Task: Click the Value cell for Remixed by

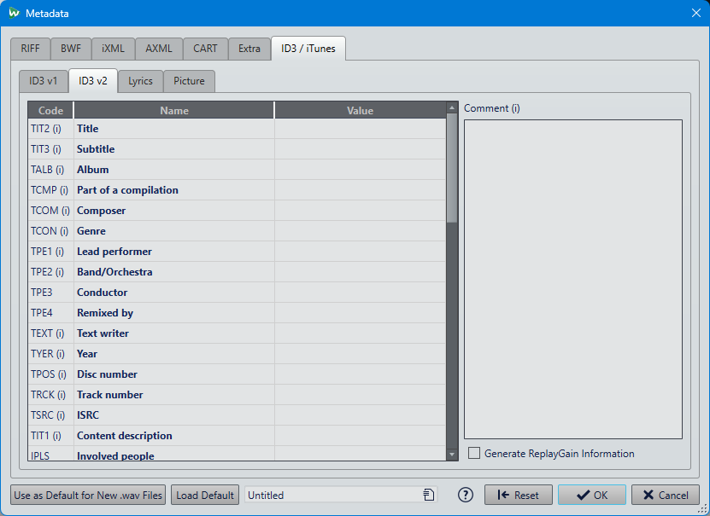Action: [361, 313]
